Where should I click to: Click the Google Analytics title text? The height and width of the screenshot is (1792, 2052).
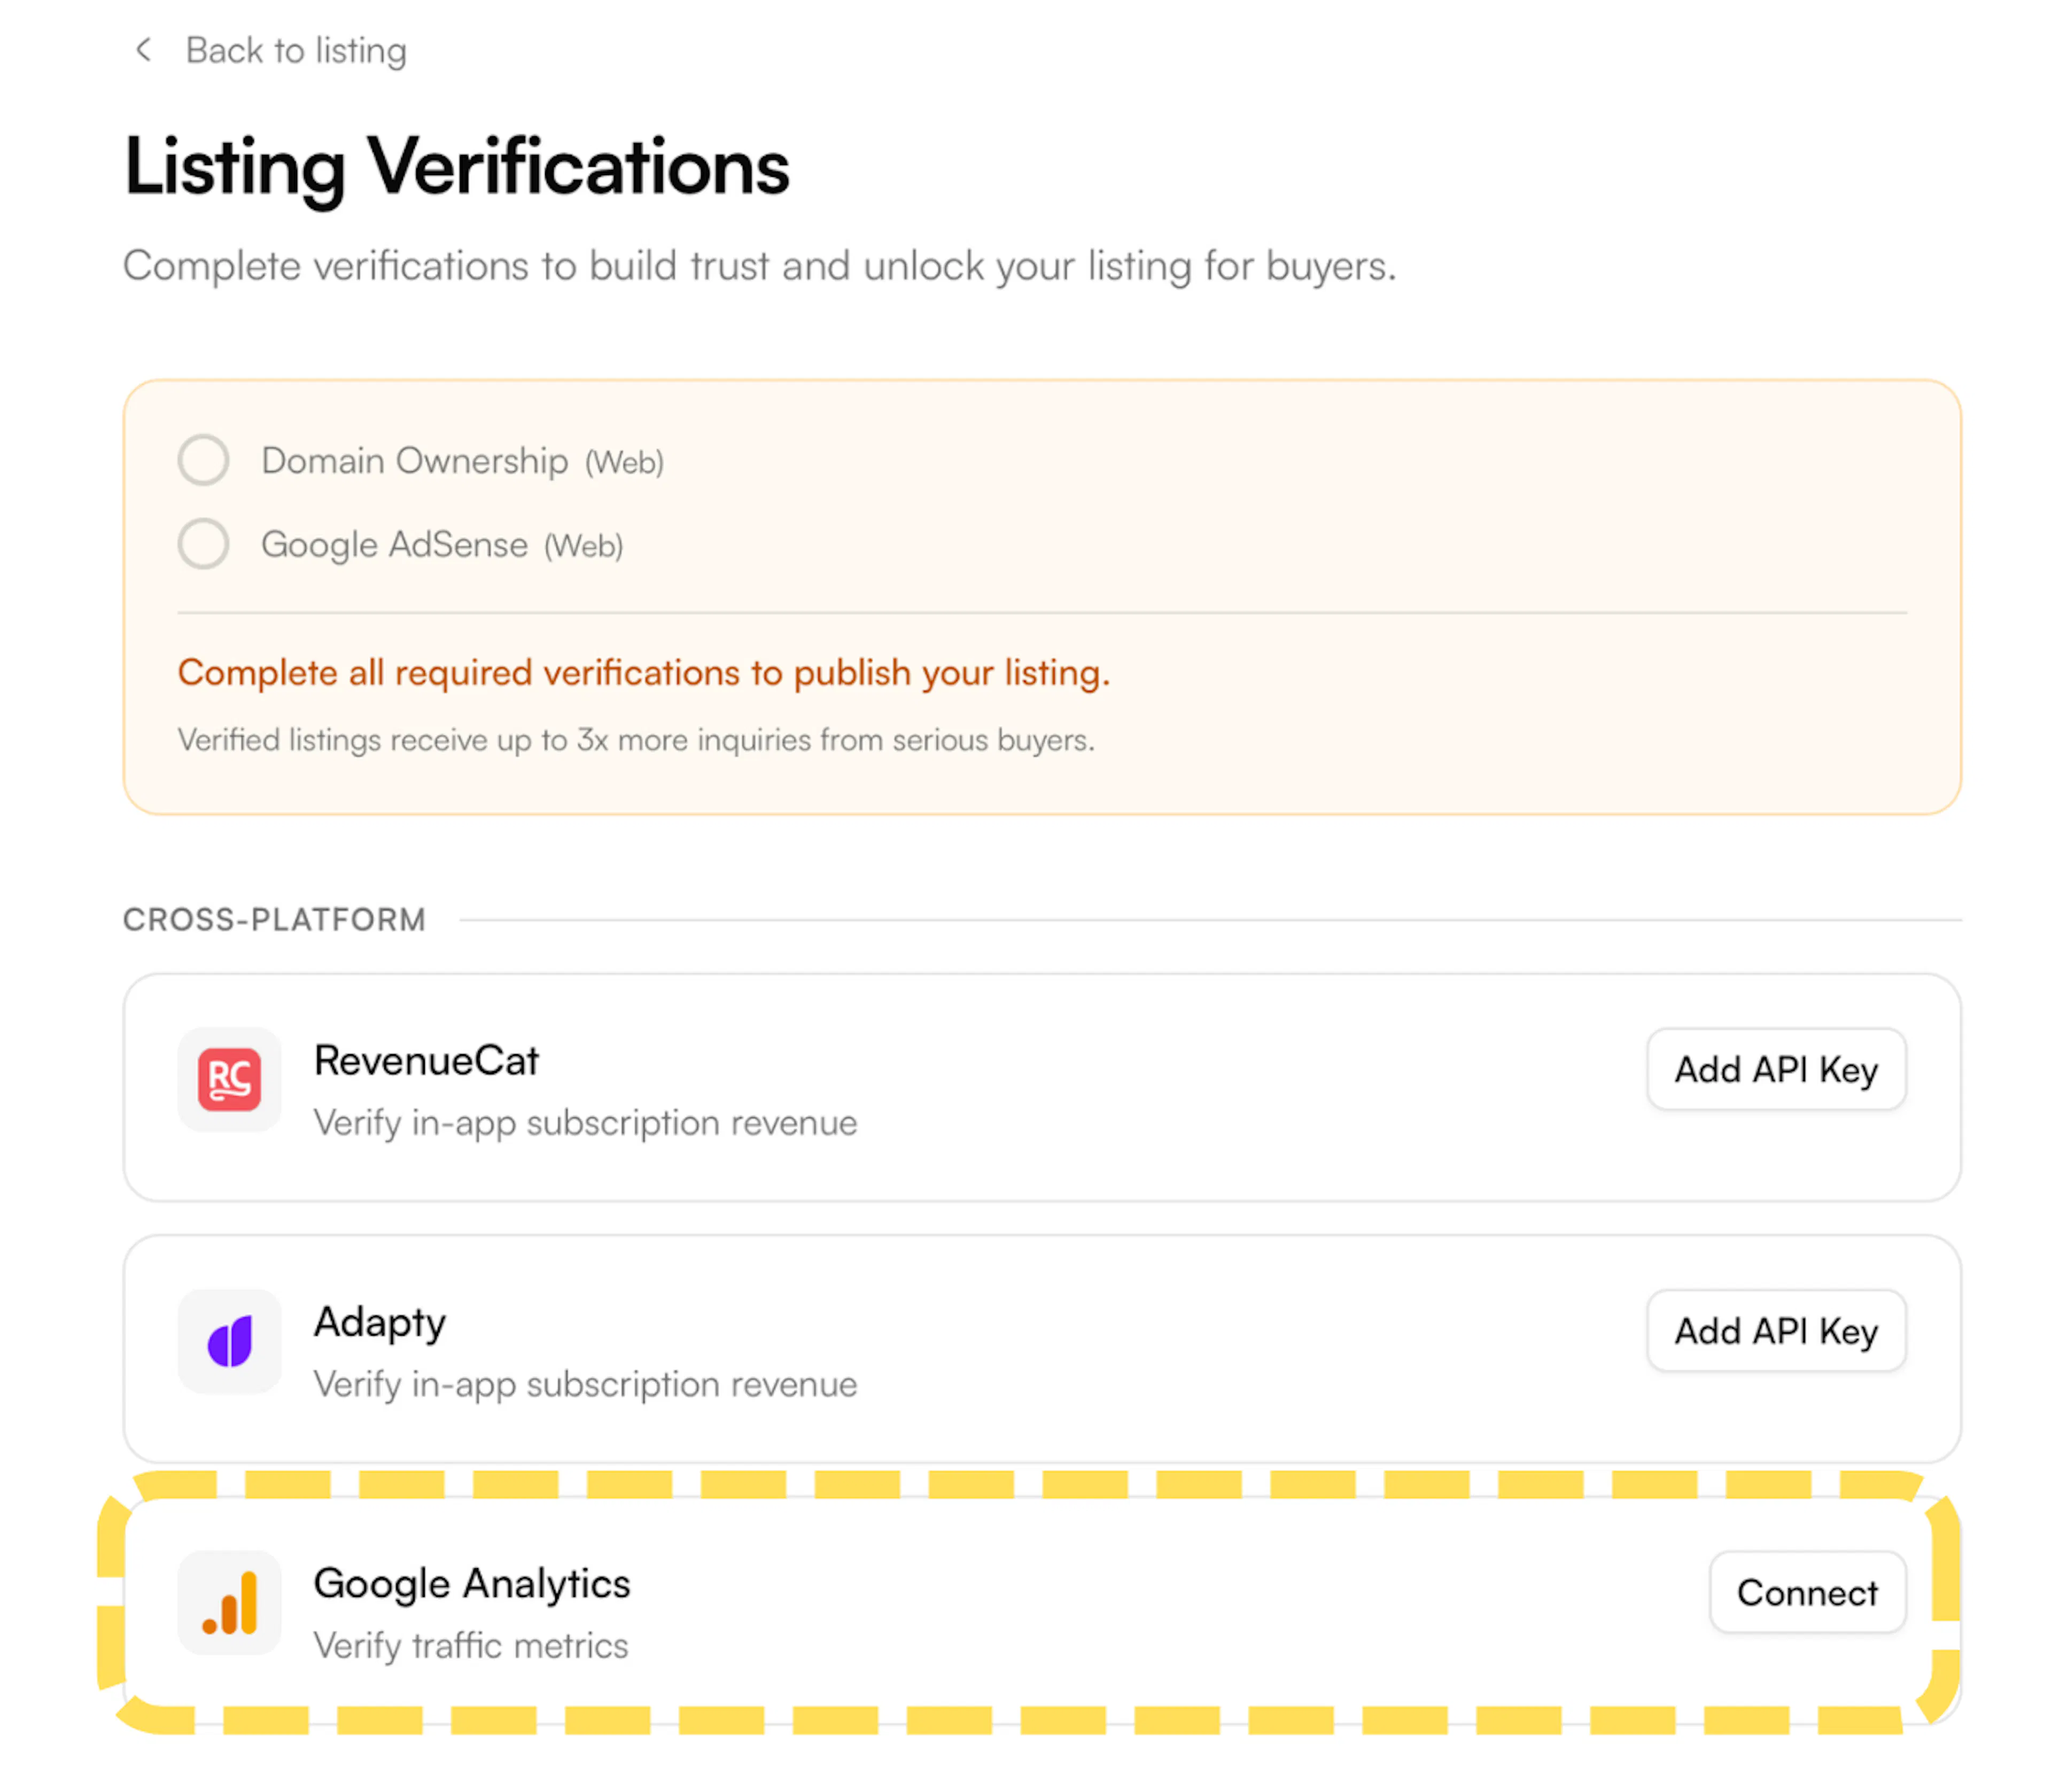pyautogui.click(x=471, y=1584)
